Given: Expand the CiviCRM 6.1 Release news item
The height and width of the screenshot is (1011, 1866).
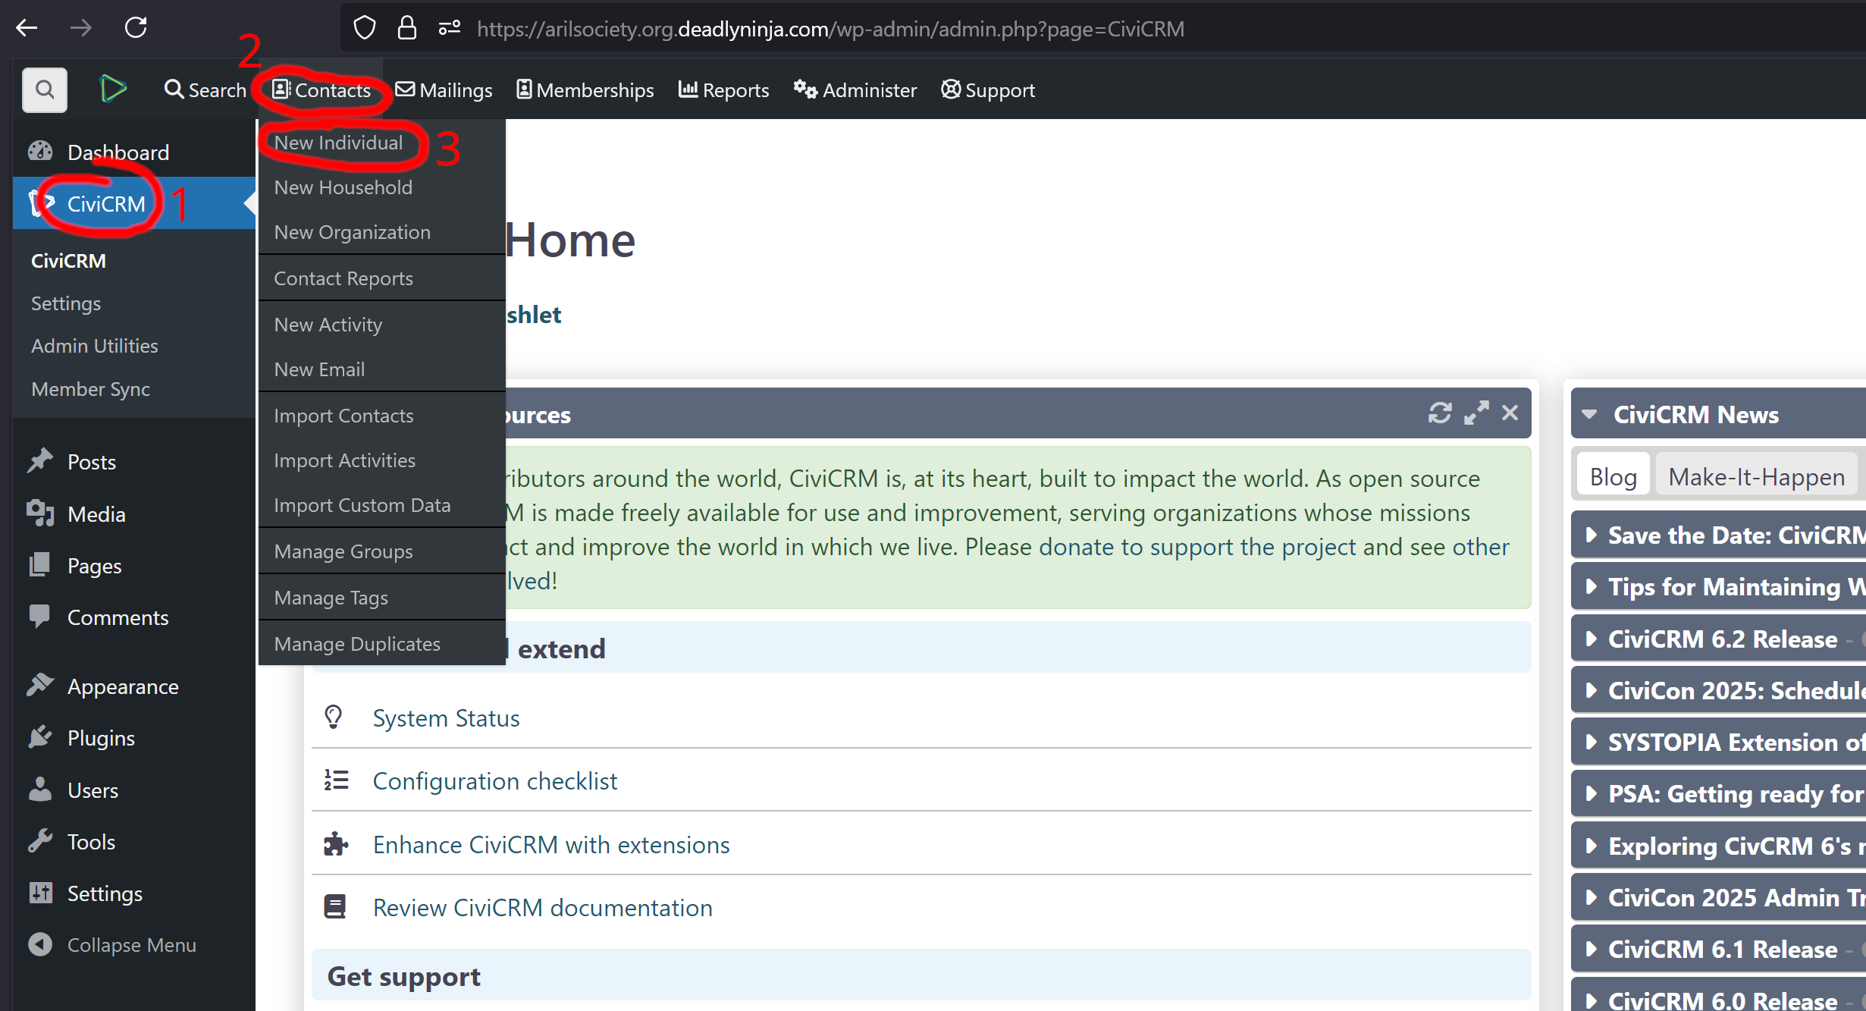Looking at the screenshot, I should pyautogui.click(x=1592, y=950).
